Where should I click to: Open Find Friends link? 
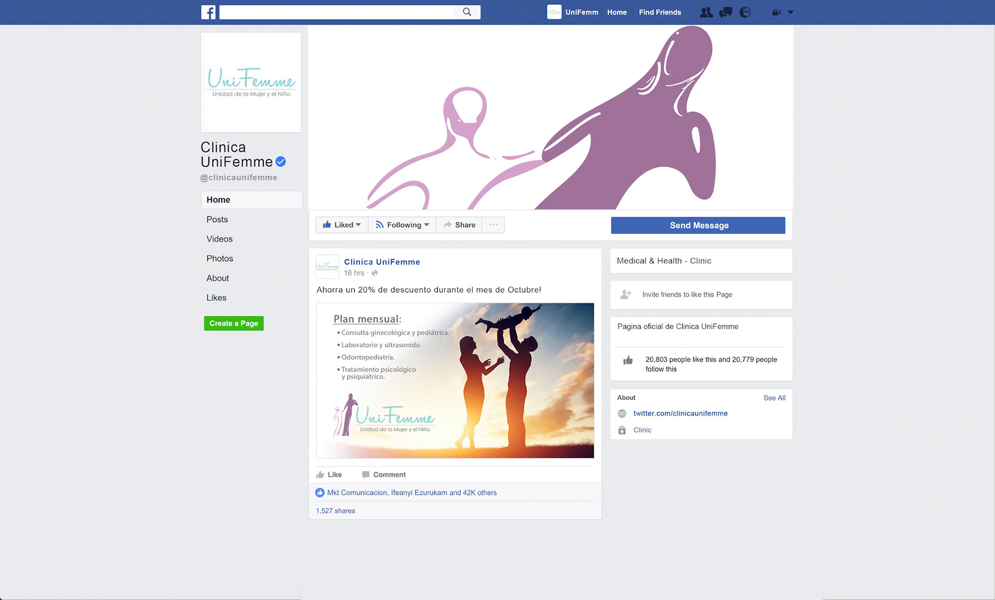click(x=660, y=12)
